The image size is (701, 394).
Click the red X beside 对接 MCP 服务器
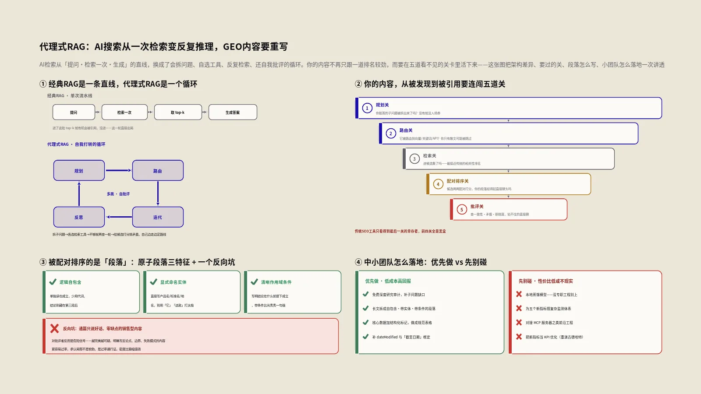click(519, 322)
